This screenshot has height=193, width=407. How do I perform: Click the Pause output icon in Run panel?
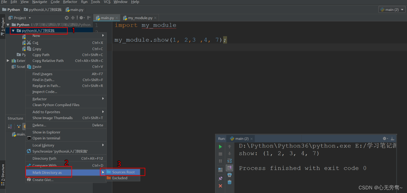220,161
